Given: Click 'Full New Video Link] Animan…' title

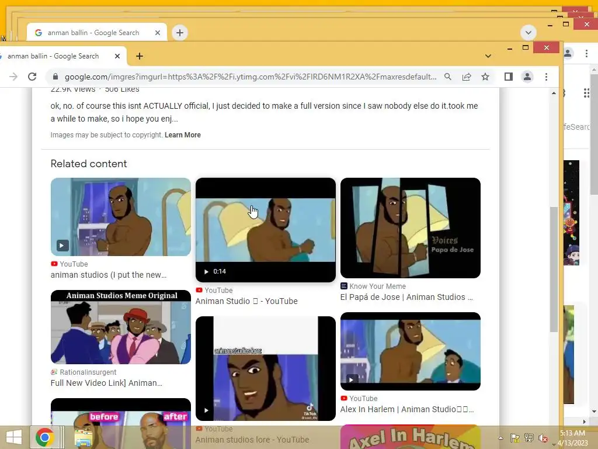Looking at the screenshot, I should pyautogui.click(x=106, y=383).
